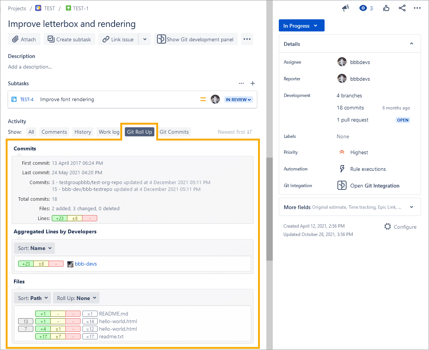This screenshot has width=429, height=350.
Task: Open the In Progress status dropdown
Action: (x=301, y=26)
